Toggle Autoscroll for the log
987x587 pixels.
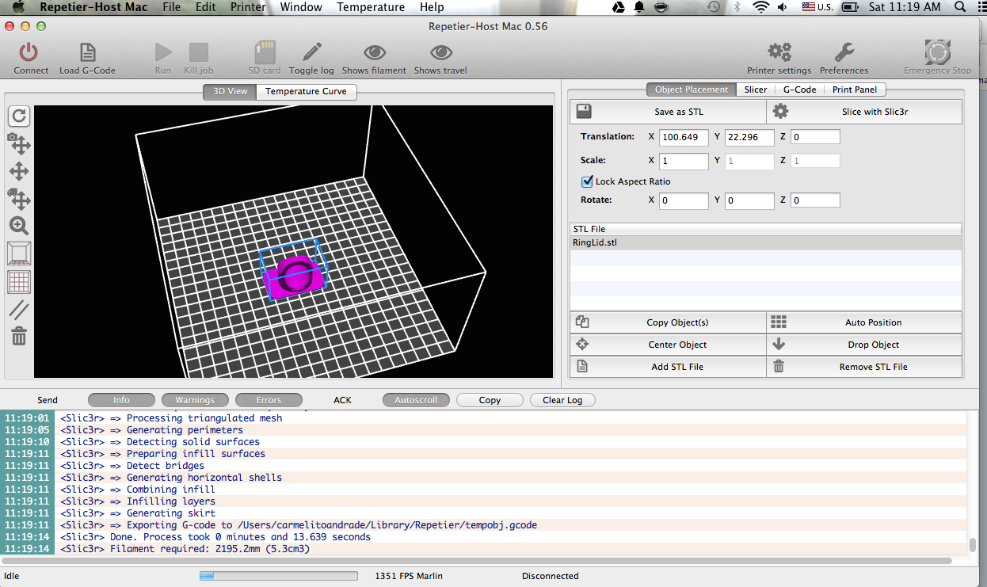click(x=416, y=400)
